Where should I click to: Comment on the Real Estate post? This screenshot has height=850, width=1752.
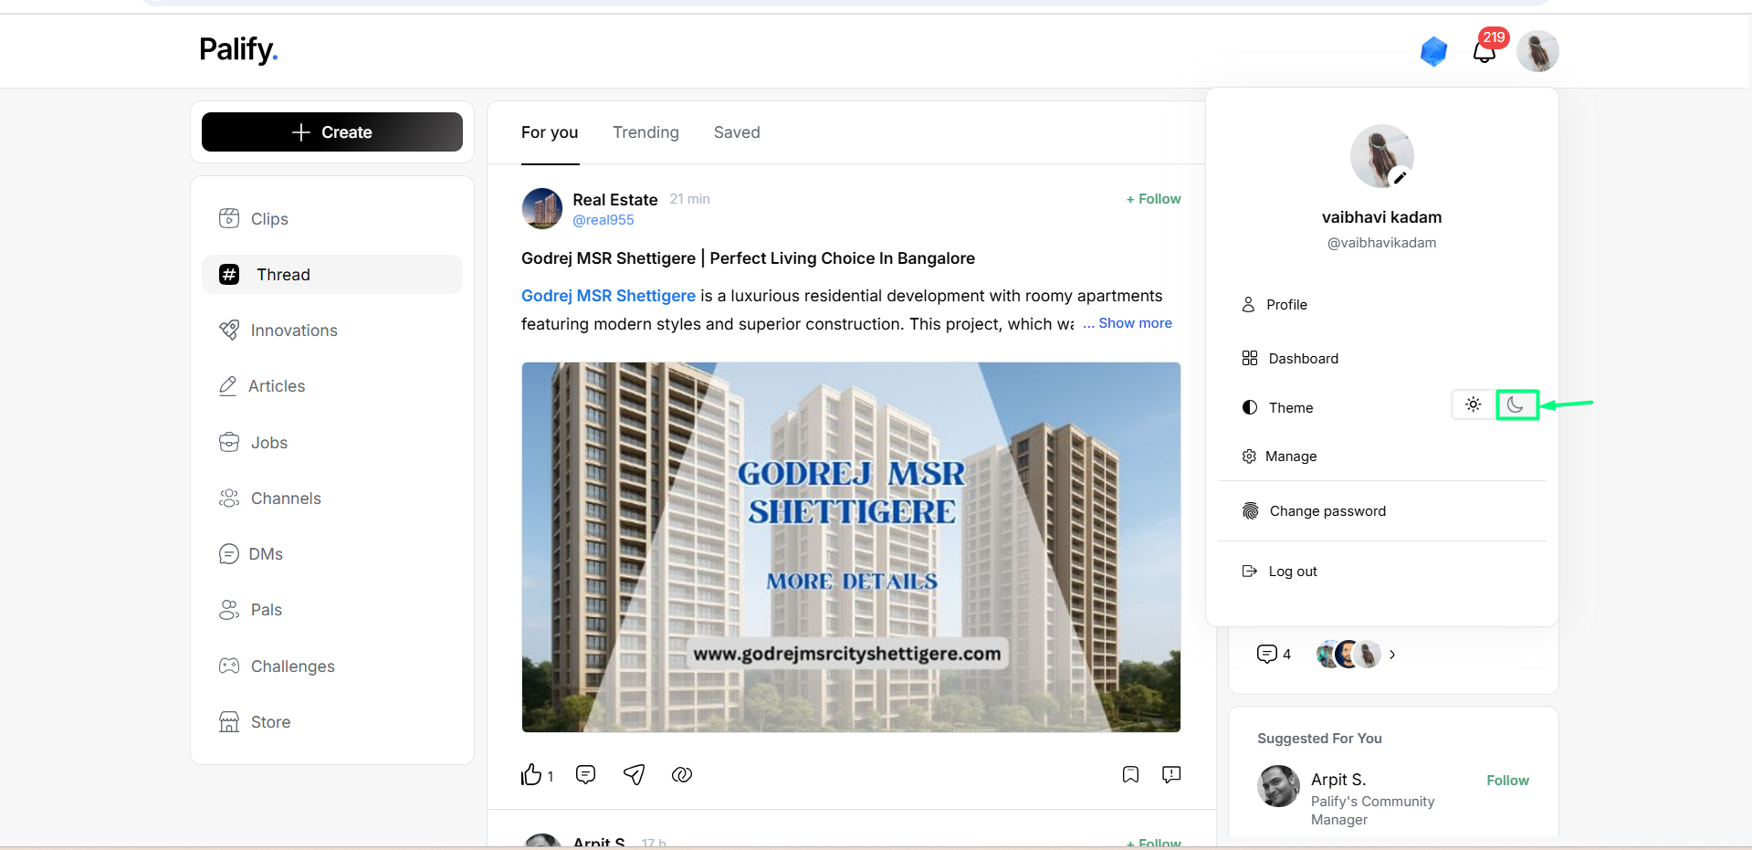586,775
